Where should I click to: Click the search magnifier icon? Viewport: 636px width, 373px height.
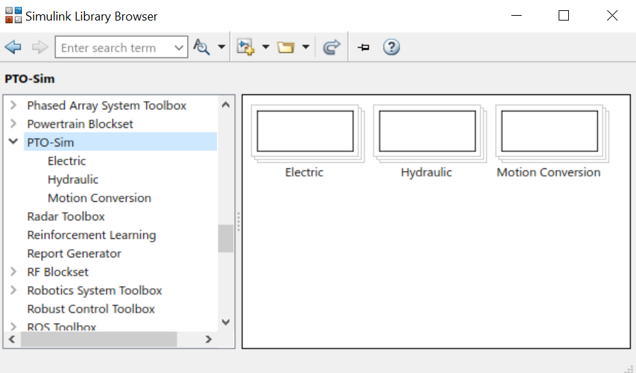201,47
